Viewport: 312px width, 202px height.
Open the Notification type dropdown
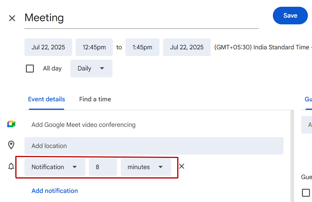(x=55, y=167)
